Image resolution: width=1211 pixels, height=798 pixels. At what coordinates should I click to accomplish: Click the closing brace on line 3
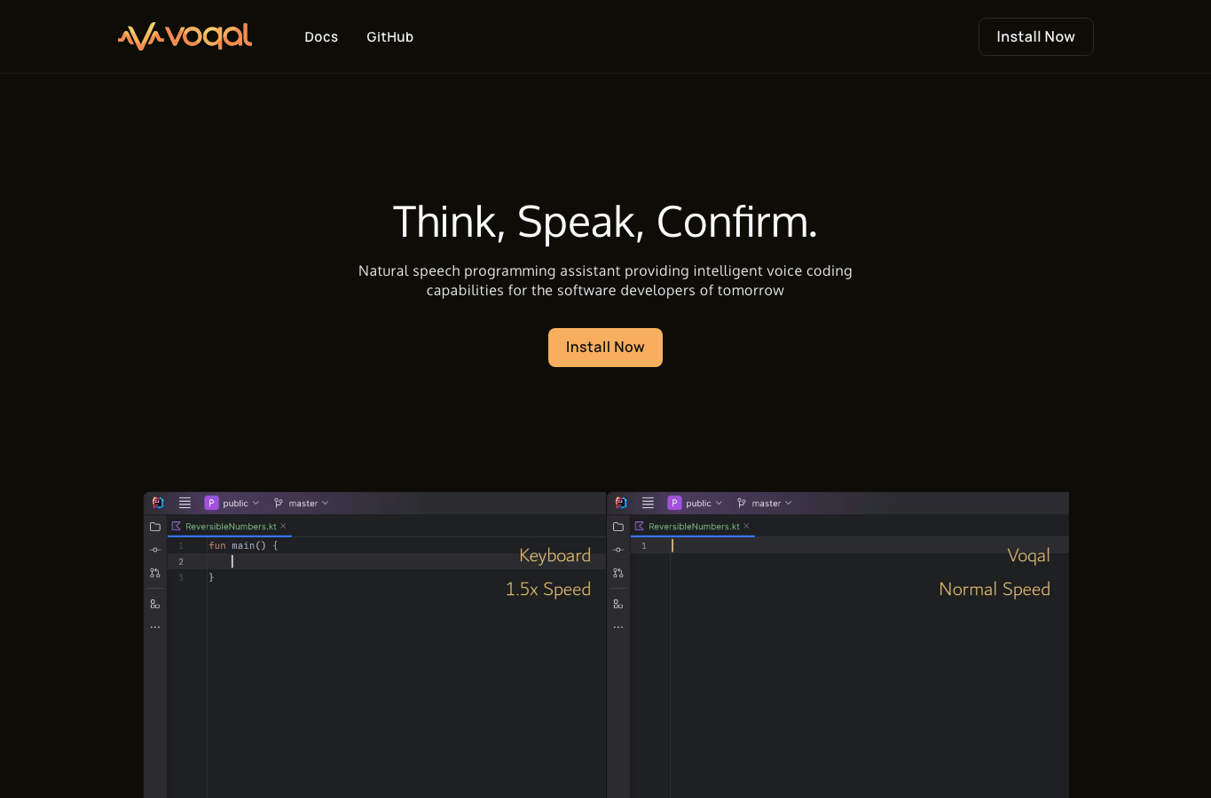(211, 577)
